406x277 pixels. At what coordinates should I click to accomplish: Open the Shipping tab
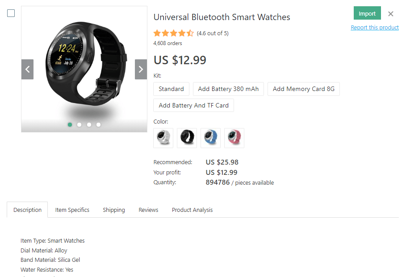(x=114, y=210)
